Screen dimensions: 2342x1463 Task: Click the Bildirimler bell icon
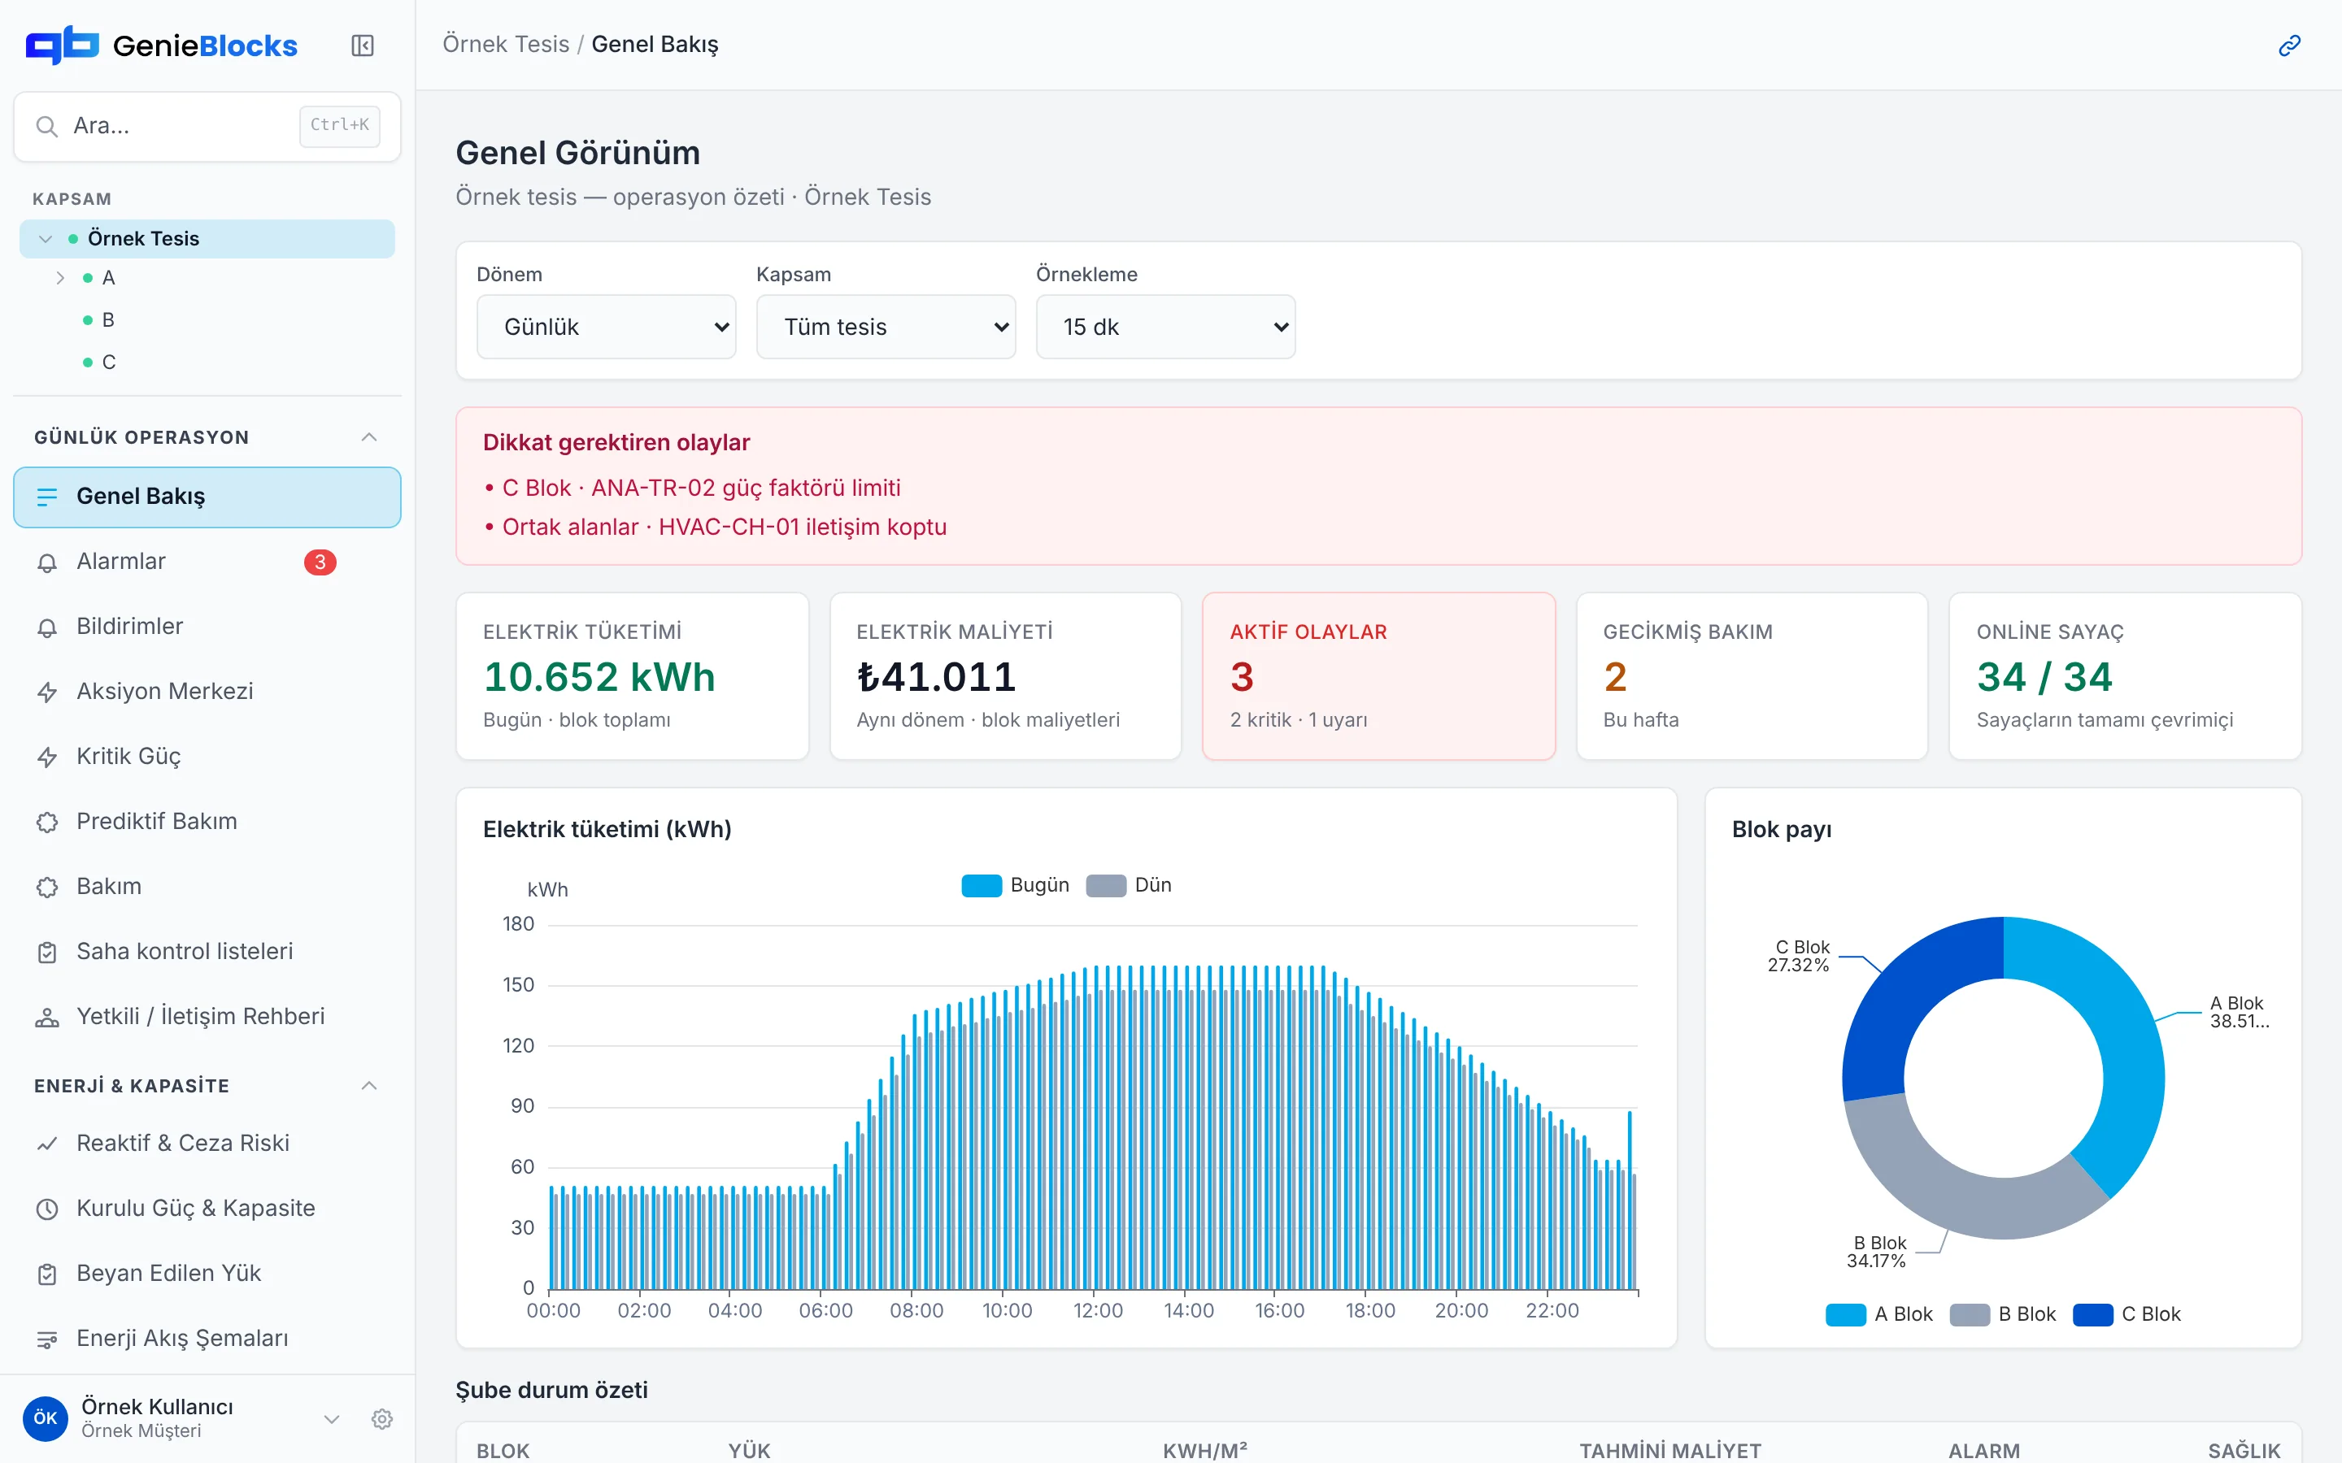pyautogui.click(x=46, y=627)
